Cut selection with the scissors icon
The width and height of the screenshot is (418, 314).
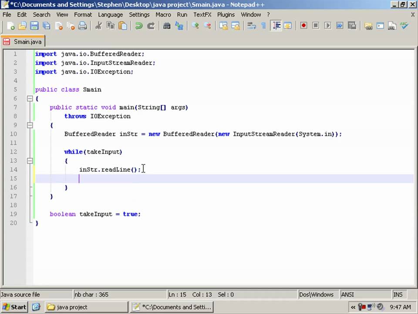(x=99, y=26)
